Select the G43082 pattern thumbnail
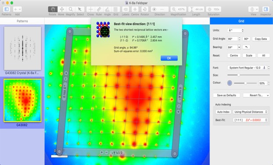273x165 pixels. tap(22, 100)
